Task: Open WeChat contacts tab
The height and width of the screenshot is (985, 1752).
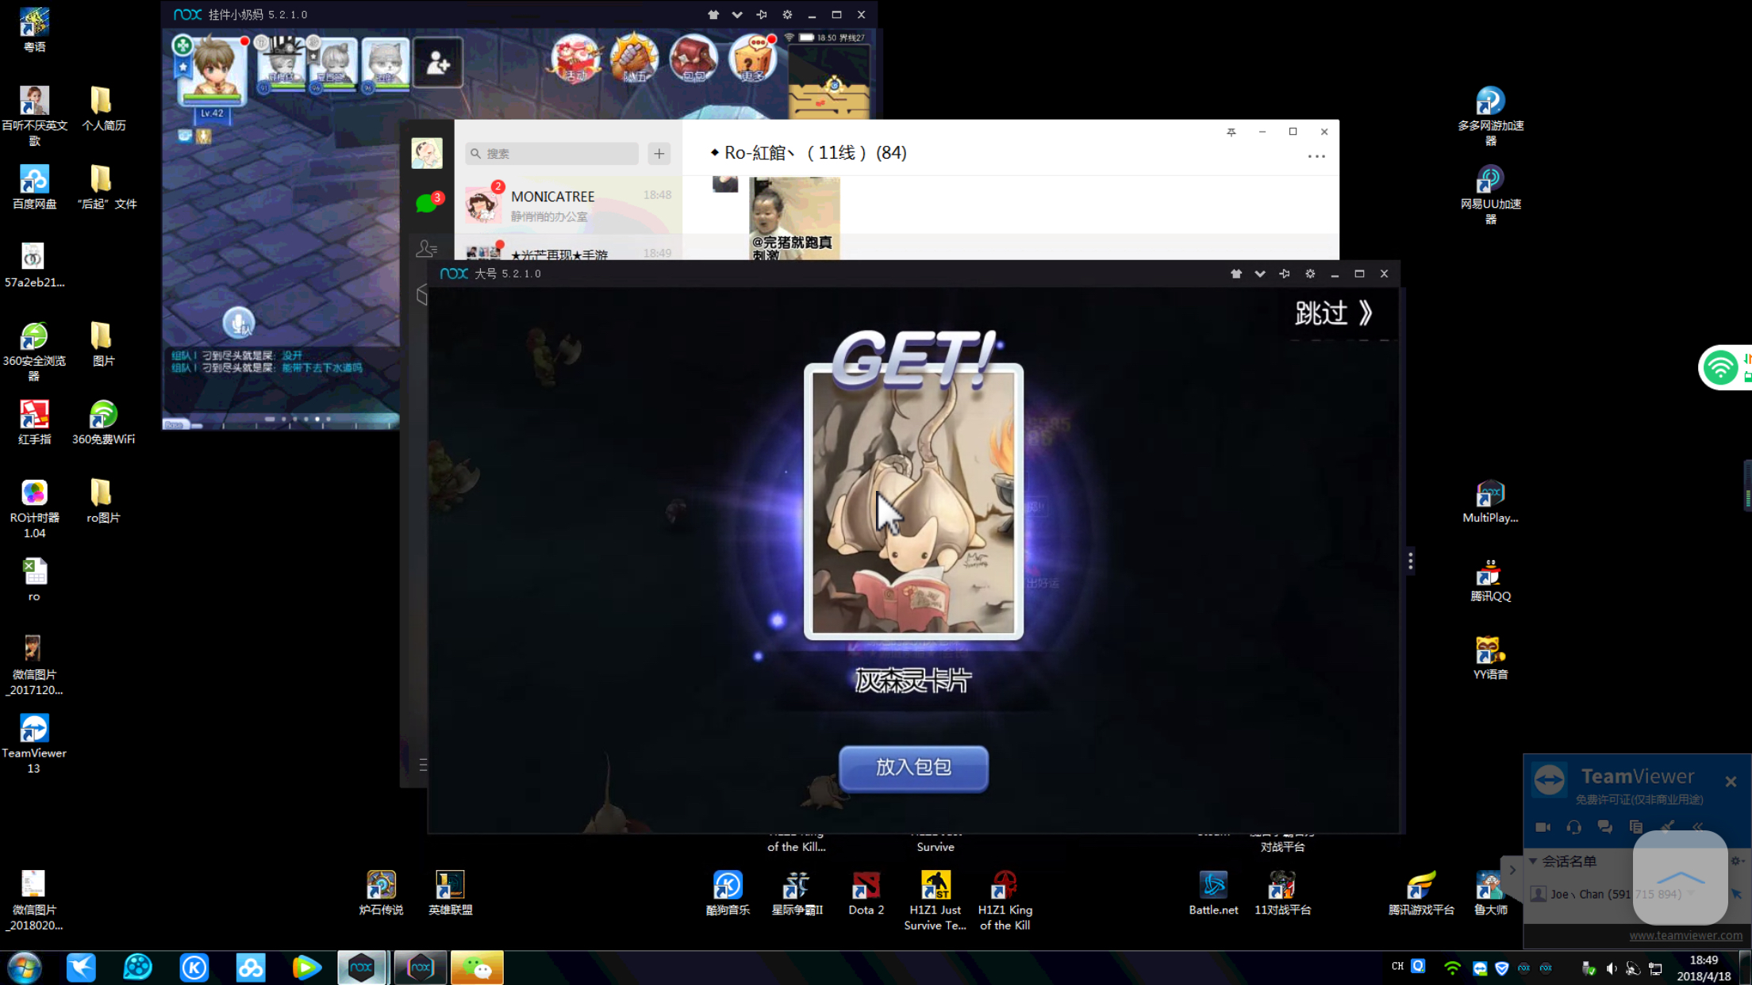Action: pyautogui.click(x=427, y=249)
